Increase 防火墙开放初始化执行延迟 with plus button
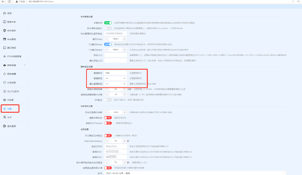The height and width of the screenshot is (175, 302). (125, 162)
